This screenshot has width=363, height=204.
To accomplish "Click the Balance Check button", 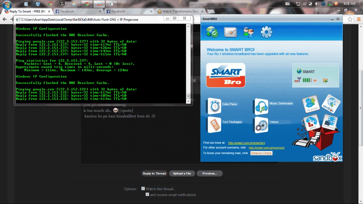I will tap(261, 153).
